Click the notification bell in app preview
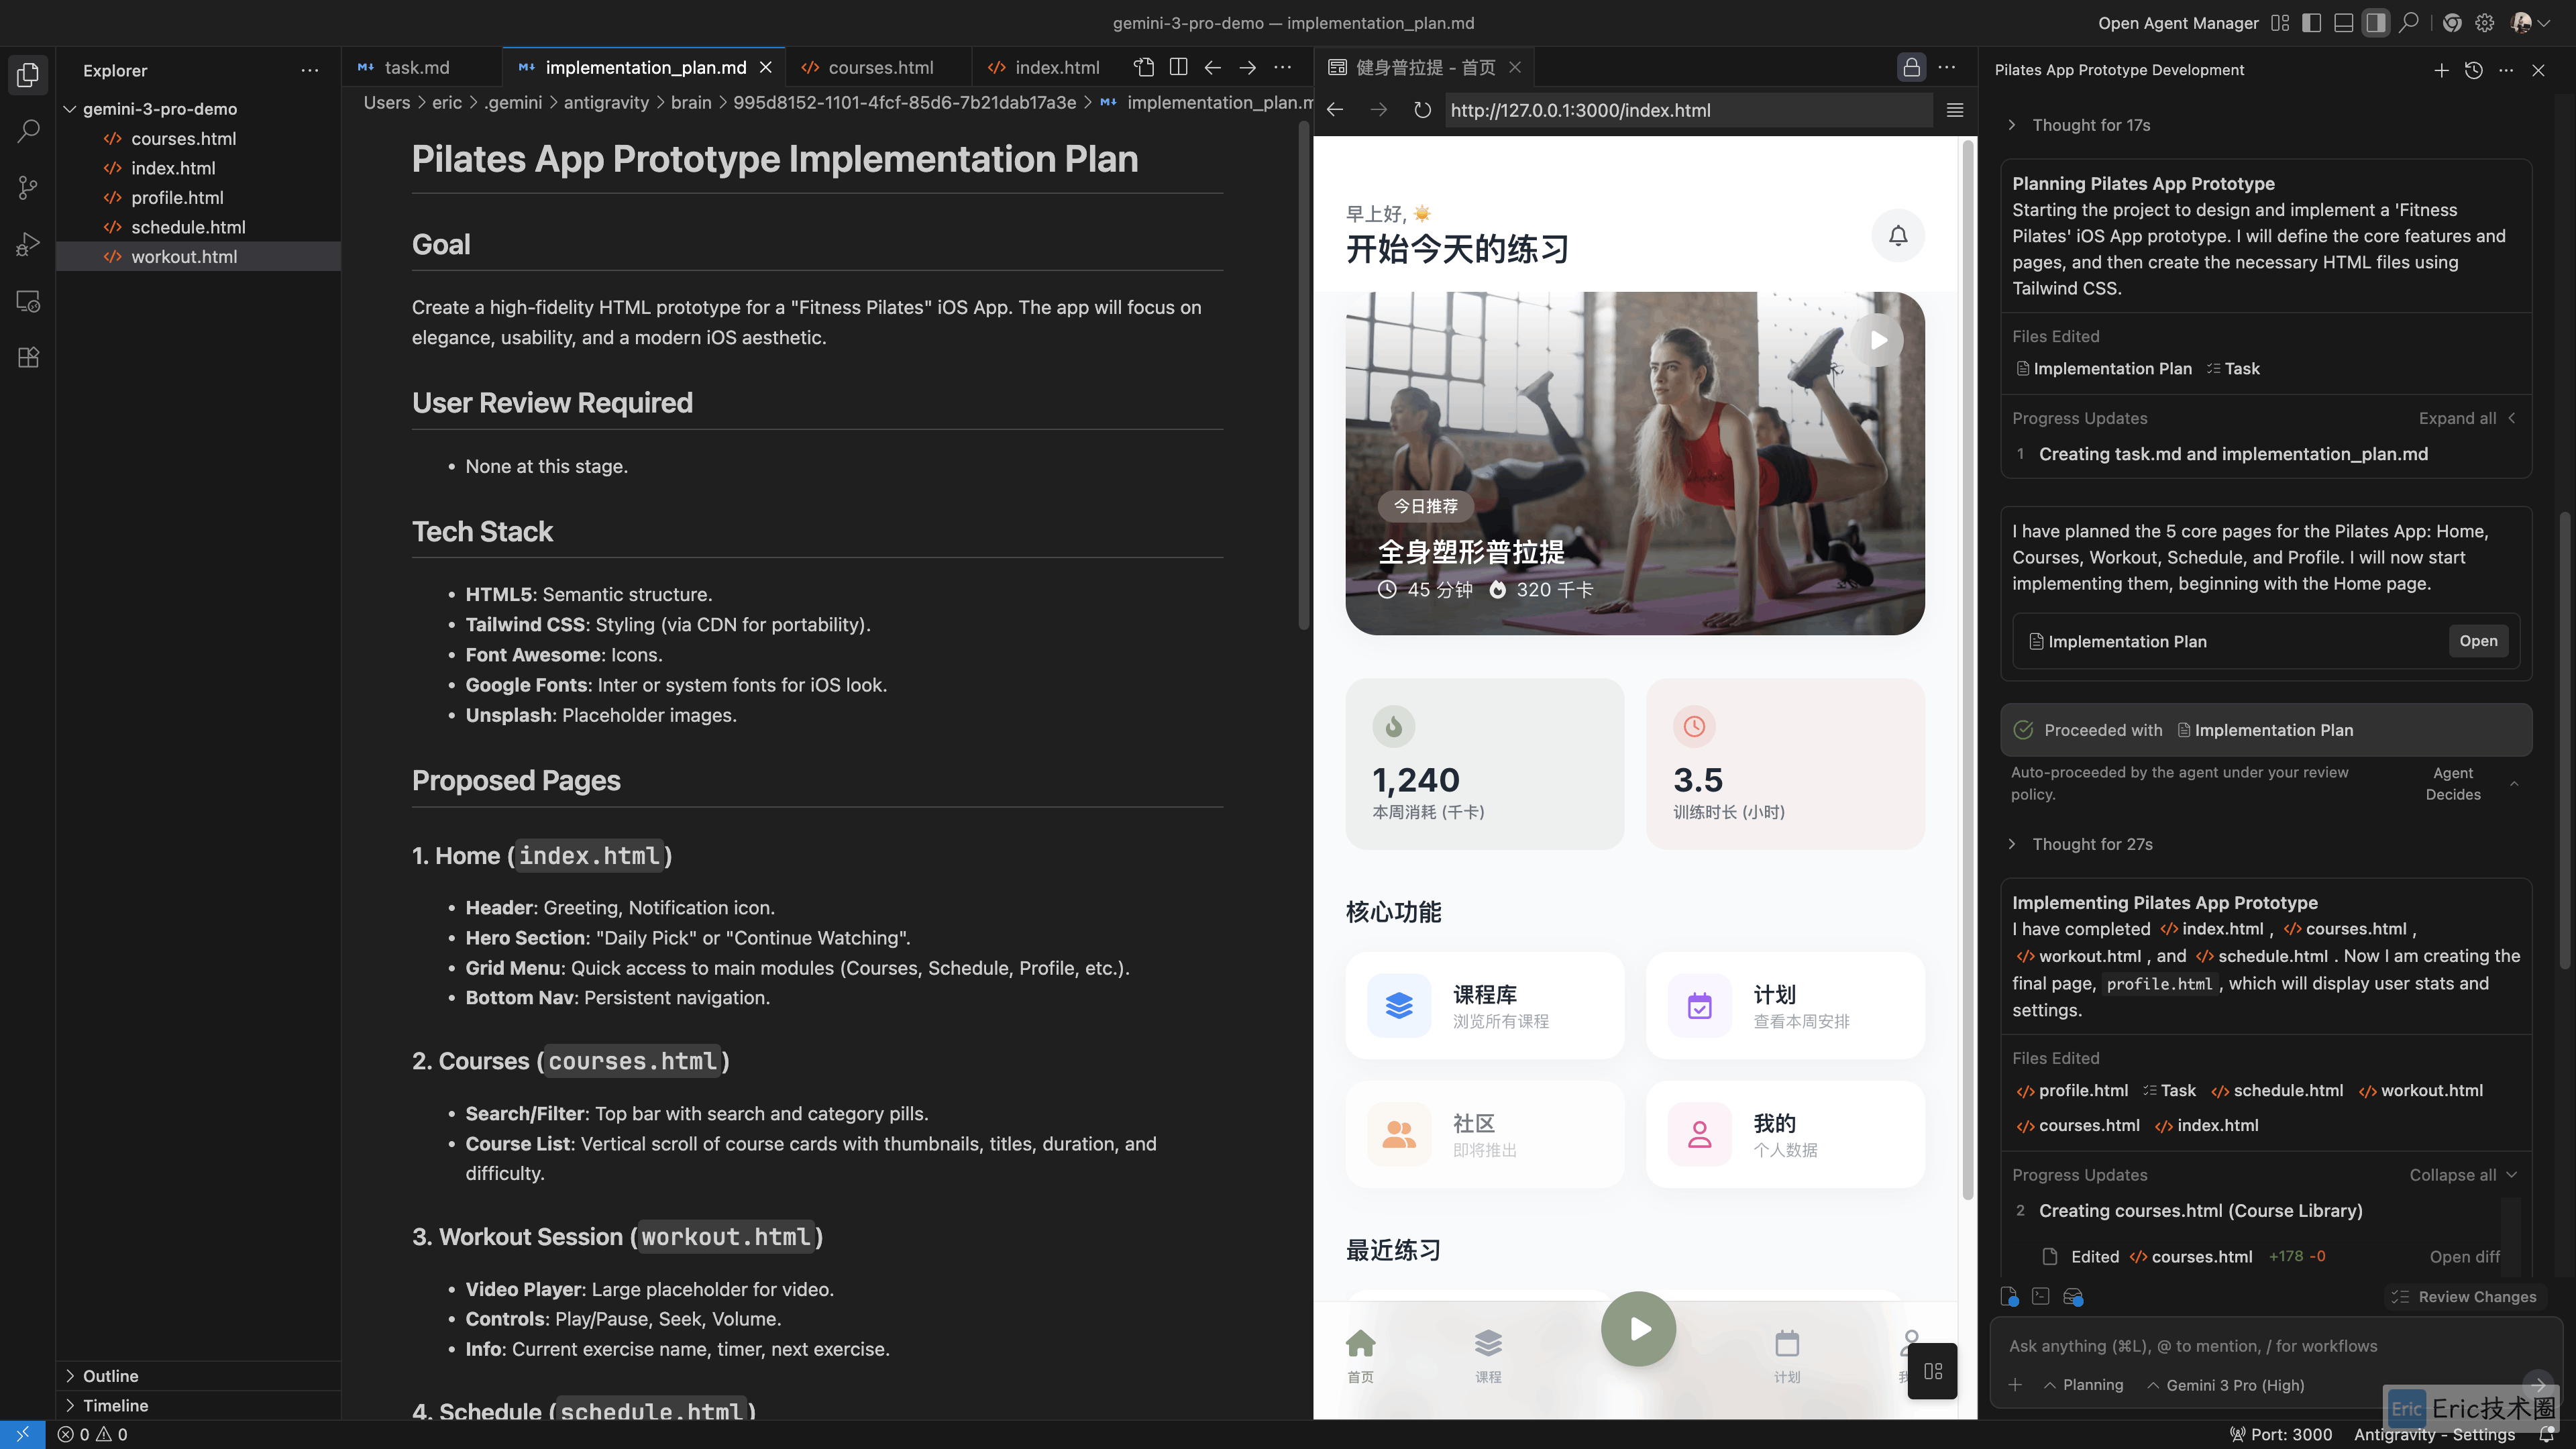 [x=1897, y=236]
